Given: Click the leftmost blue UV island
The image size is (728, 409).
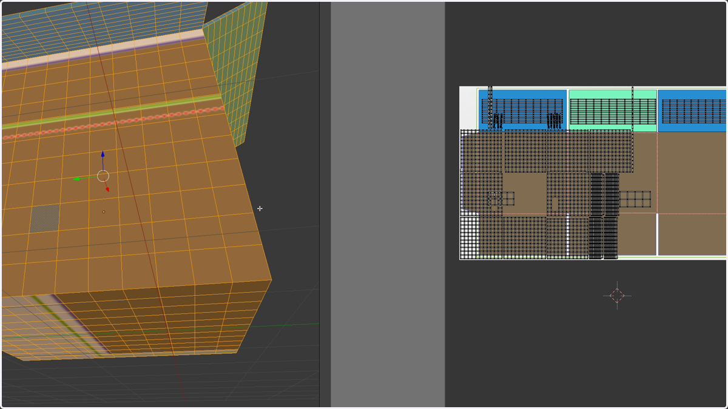Looking at the screenshot, I should pos(522,110).
